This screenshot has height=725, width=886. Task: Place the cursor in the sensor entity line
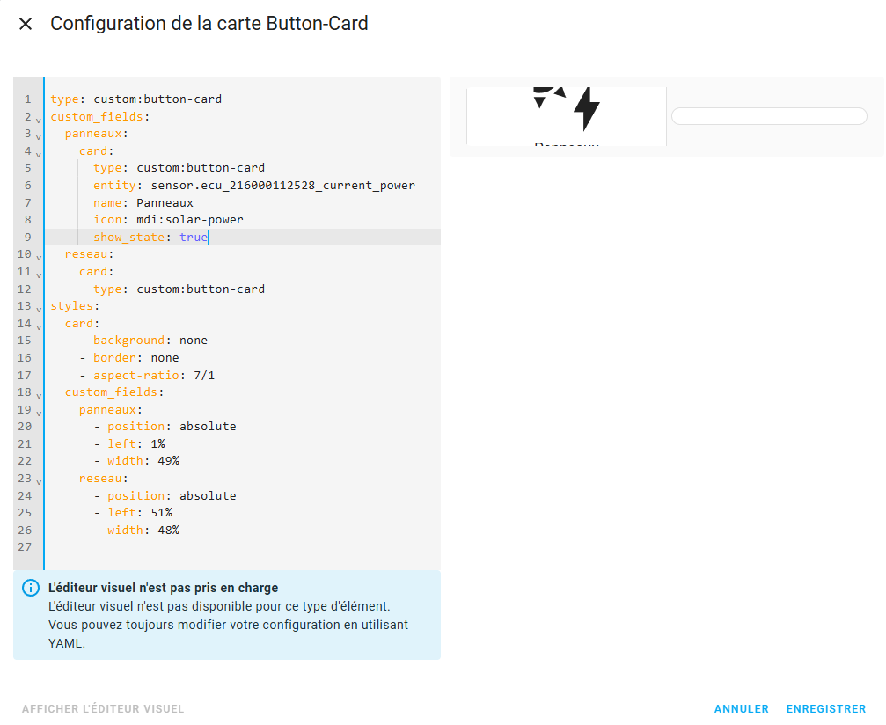pyautogui.click(x=282, y=186)
